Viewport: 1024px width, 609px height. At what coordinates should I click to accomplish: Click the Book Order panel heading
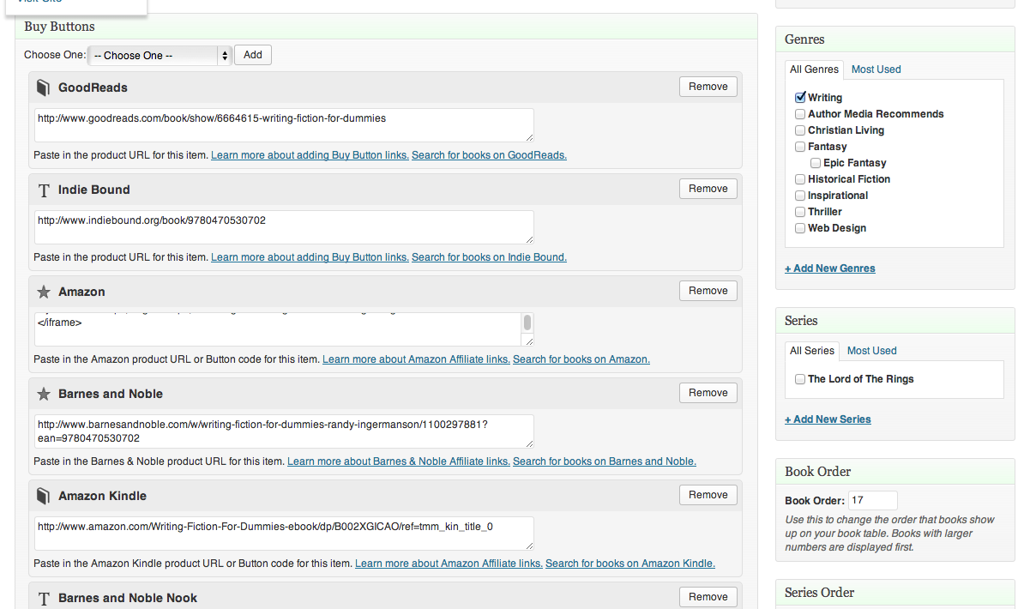click(x=817, y=472)
